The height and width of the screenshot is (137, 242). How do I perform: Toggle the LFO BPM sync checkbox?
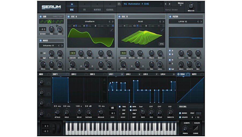[131, 106]
